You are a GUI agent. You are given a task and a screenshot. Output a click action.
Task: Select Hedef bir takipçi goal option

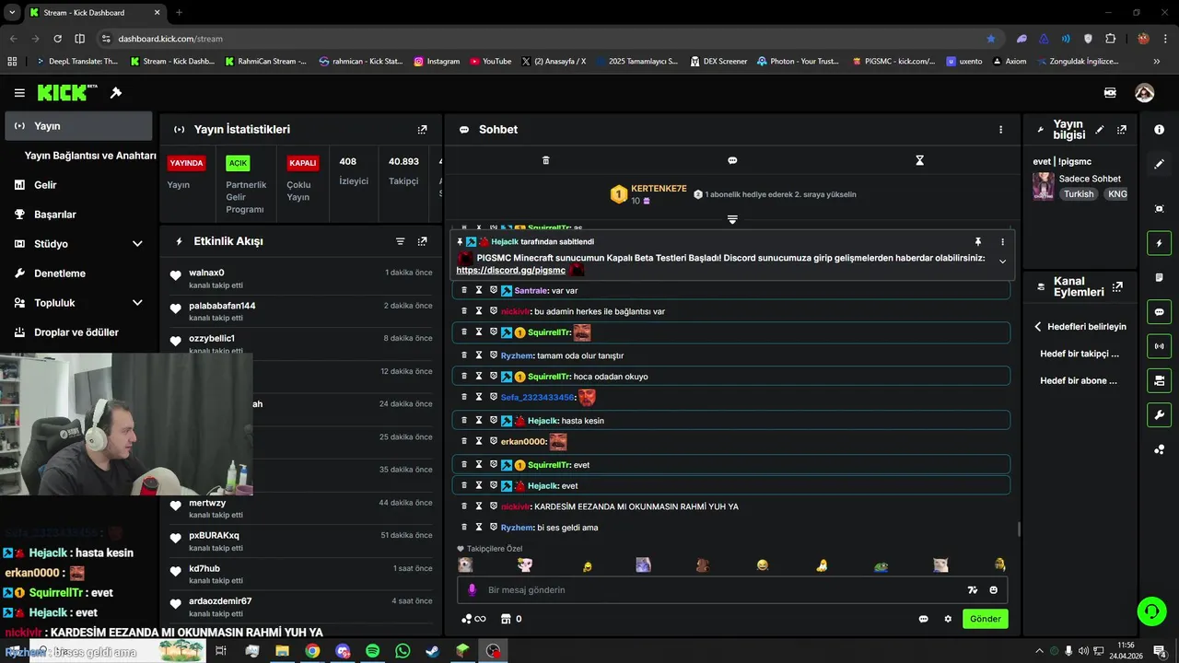pos(1080,354)
